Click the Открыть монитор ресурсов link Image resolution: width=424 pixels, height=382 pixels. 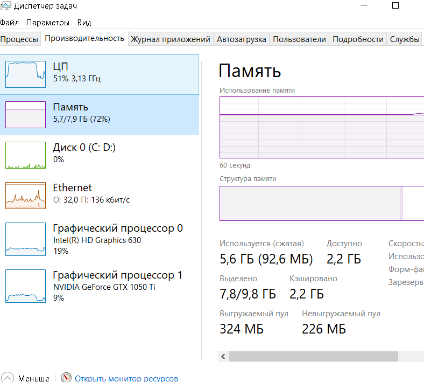pyautogui.click(x=126, y=378)
